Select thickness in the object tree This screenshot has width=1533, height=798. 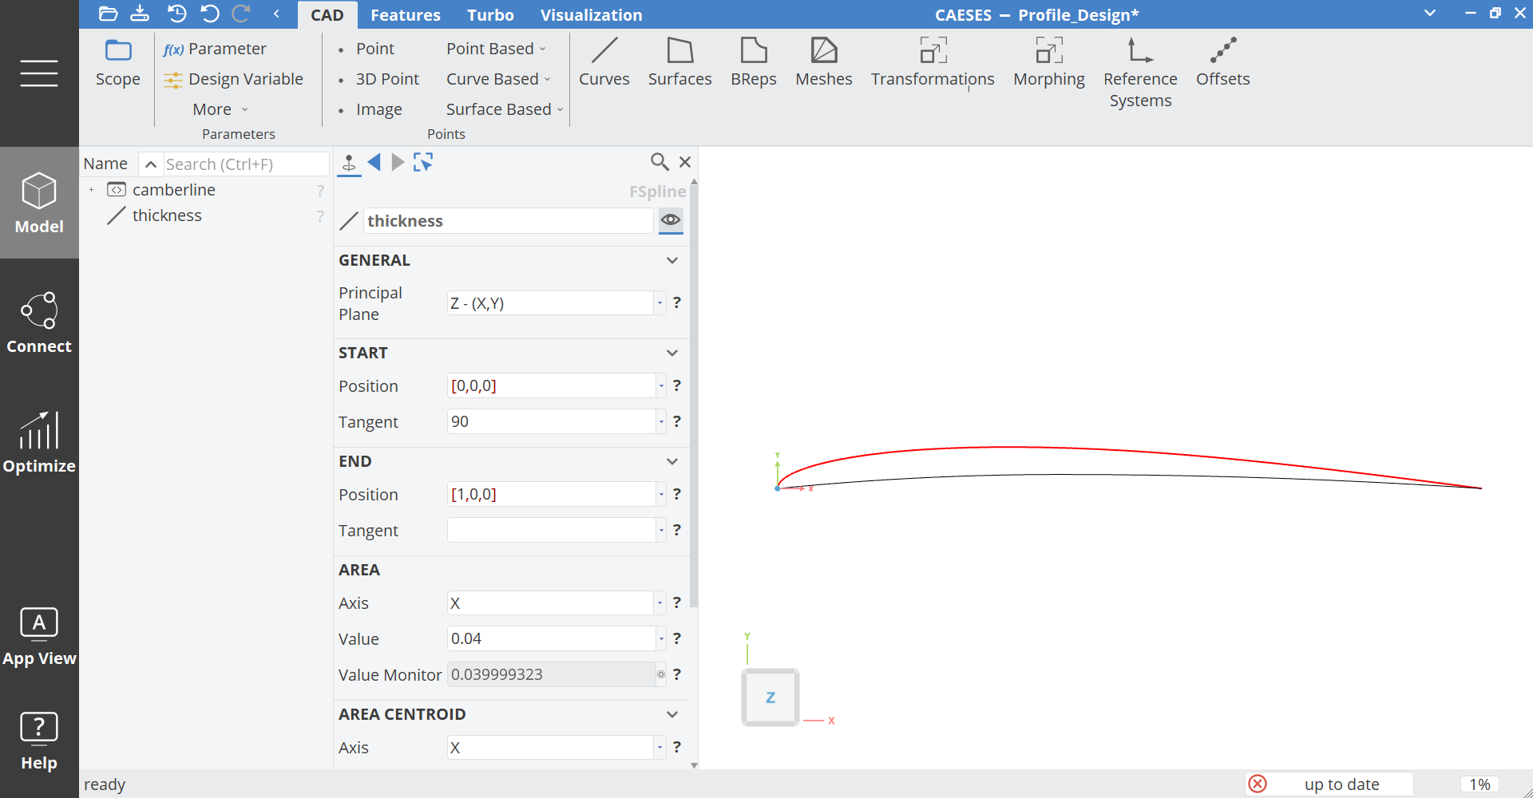[167, 215]
